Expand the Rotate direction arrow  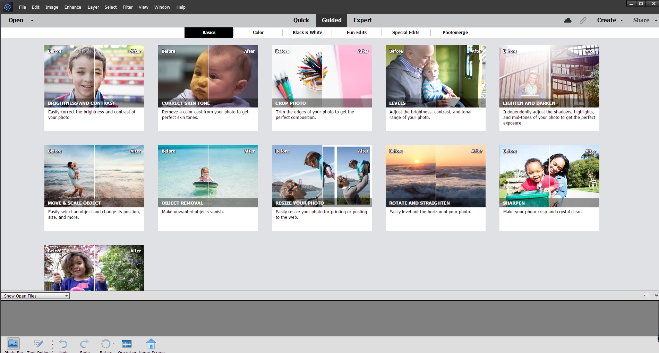[x=114, y=343]
